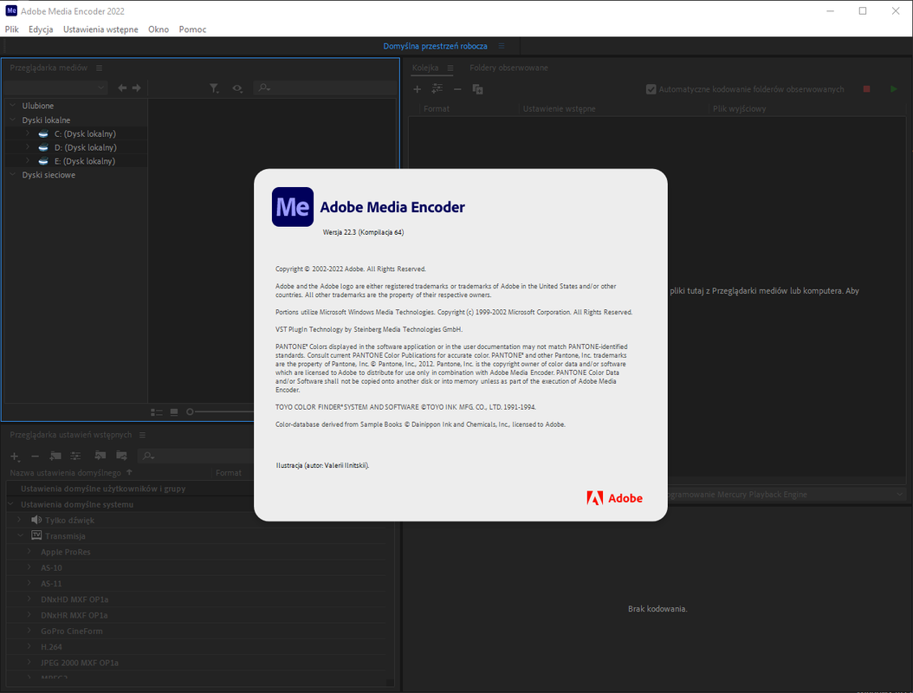The width and height of the screenshot is (913, 693).
Task: Open the Przeglądarka mediów panel menu
Action: point(99,68)
